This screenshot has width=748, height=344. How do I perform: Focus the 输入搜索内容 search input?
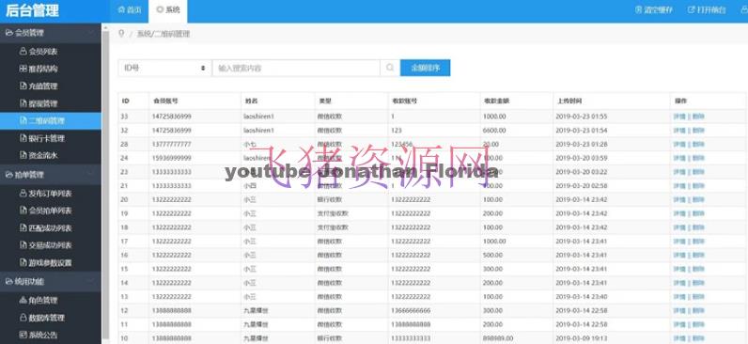(296, 68)
